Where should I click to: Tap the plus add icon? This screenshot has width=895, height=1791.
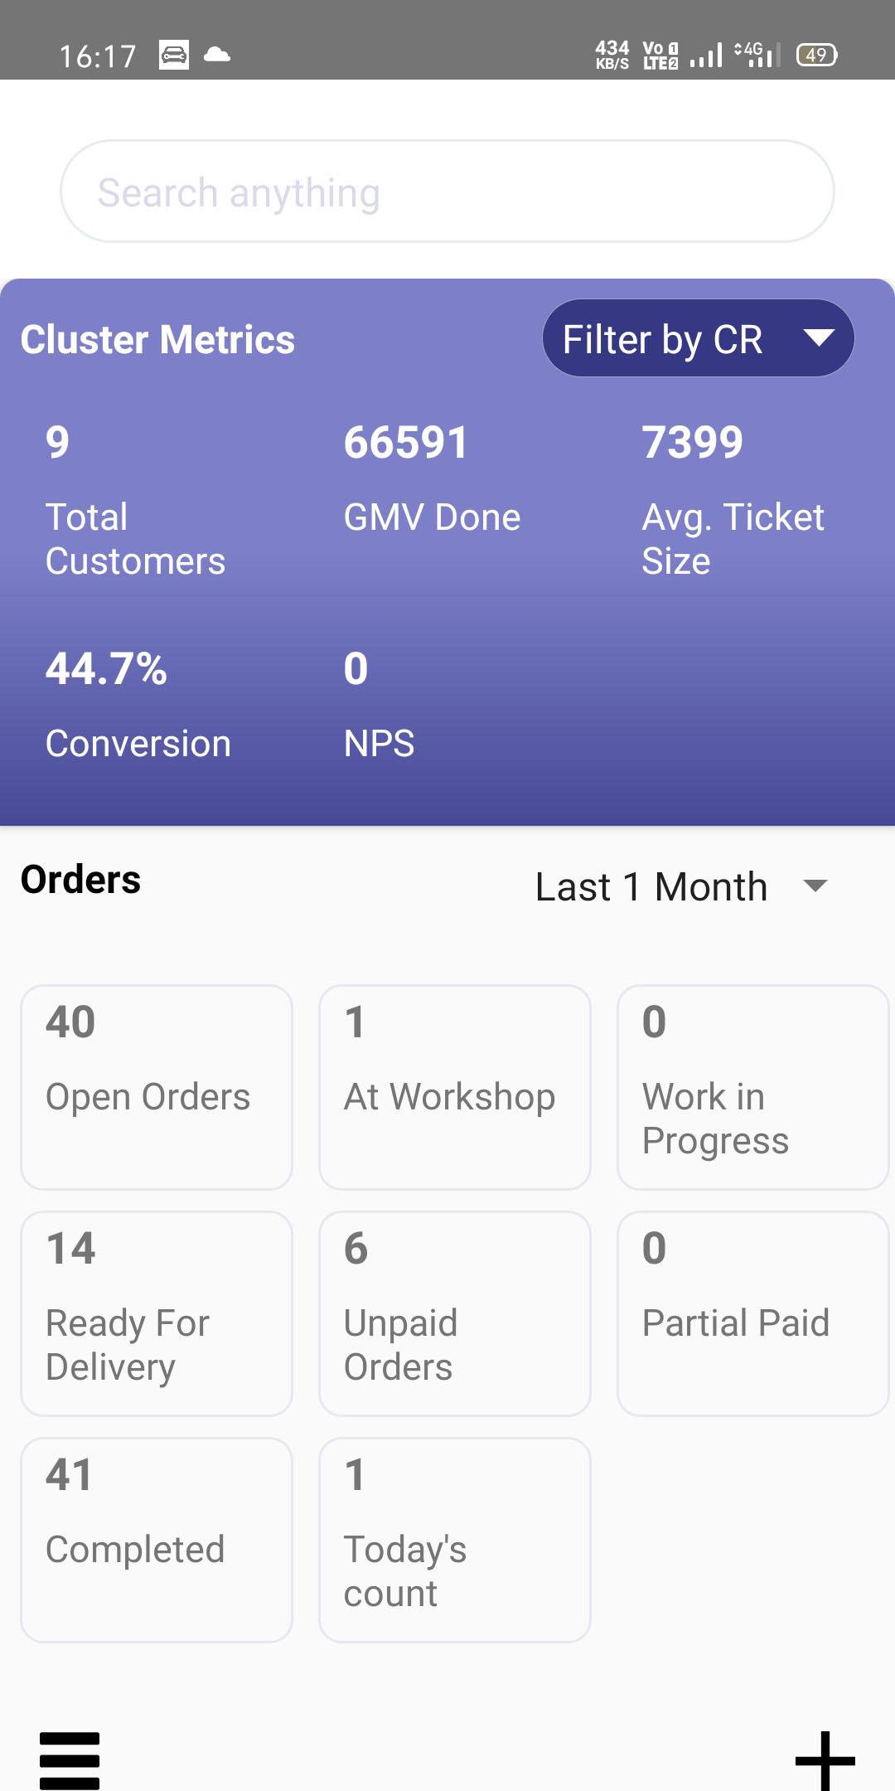tap(825, 1759)
